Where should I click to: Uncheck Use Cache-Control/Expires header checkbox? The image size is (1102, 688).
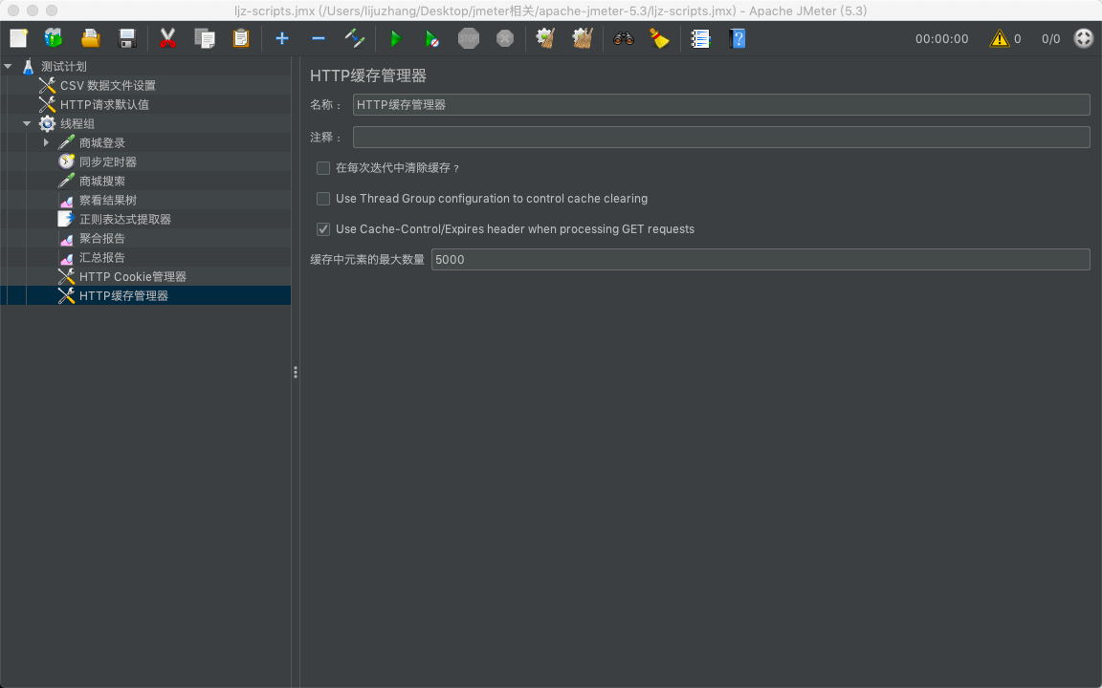(x=323, y=229)
